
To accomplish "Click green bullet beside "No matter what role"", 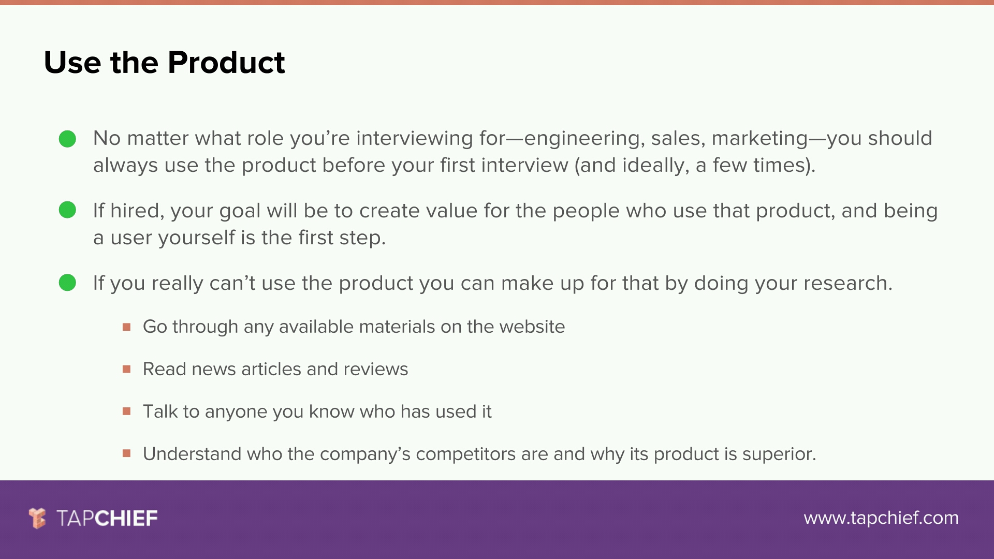I will 67,139.
